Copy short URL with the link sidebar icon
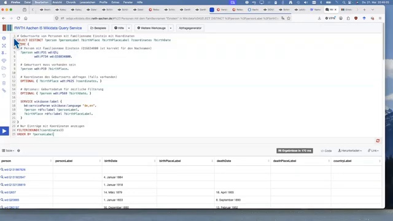 [4, 90]
